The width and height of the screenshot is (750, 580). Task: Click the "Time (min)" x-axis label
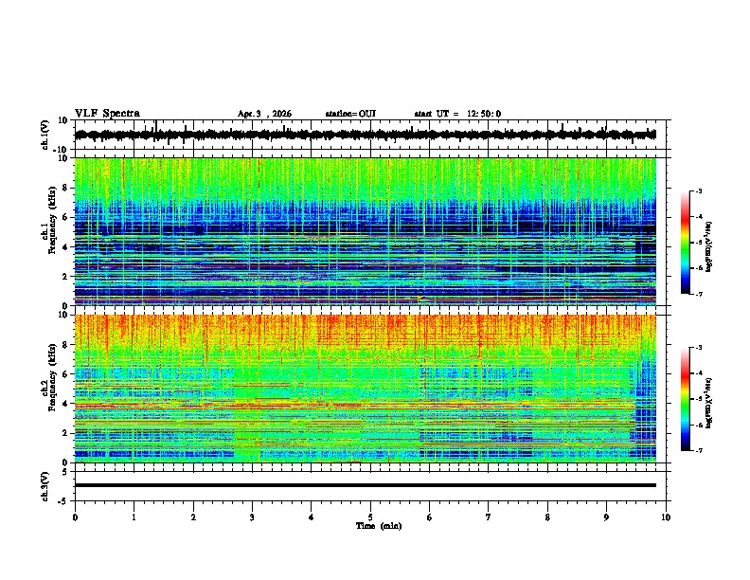tap(379, 526)
